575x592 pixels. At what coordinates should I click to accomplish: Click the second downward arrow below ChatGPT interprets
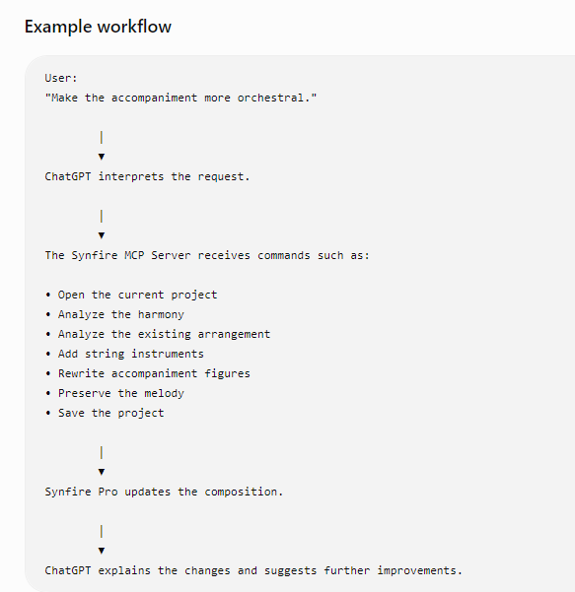[x=102, y=235]
